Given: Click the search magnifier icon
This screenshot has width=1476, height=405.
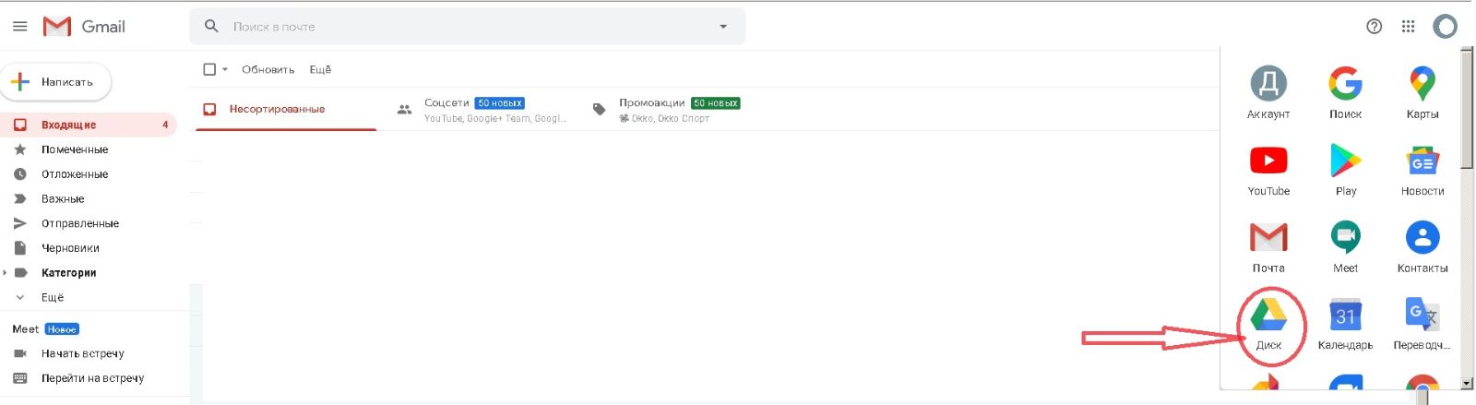Looking at the screenshot, I should (211, 27).
